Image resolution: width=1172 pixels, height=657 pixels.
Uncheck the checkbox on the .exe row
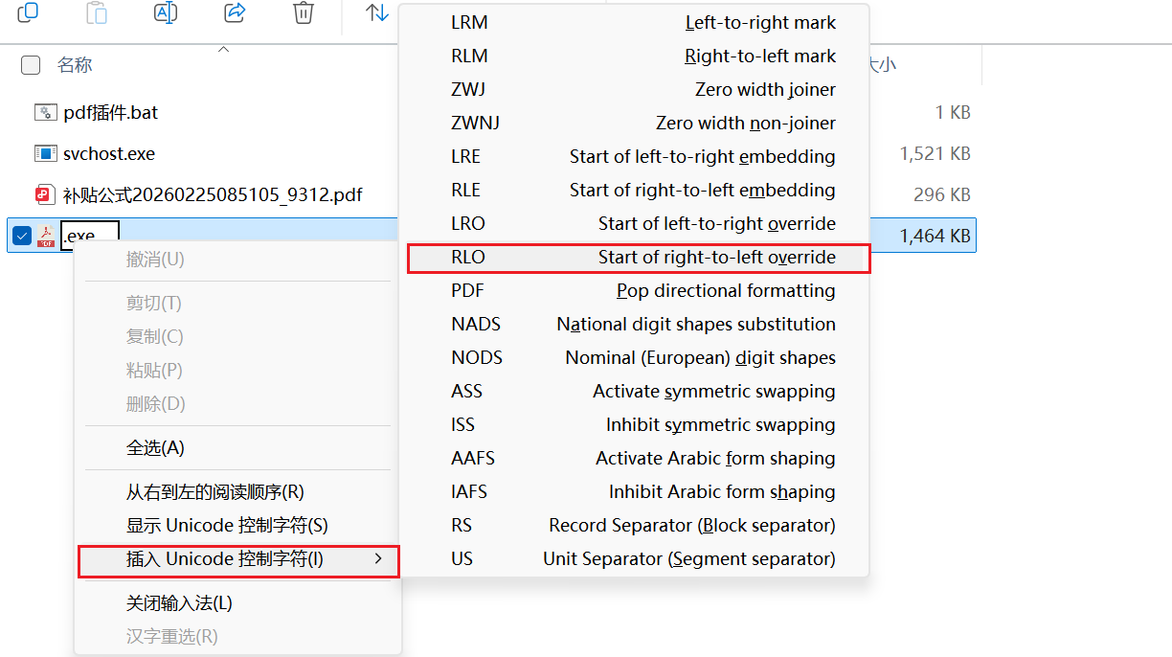point(22,236)
